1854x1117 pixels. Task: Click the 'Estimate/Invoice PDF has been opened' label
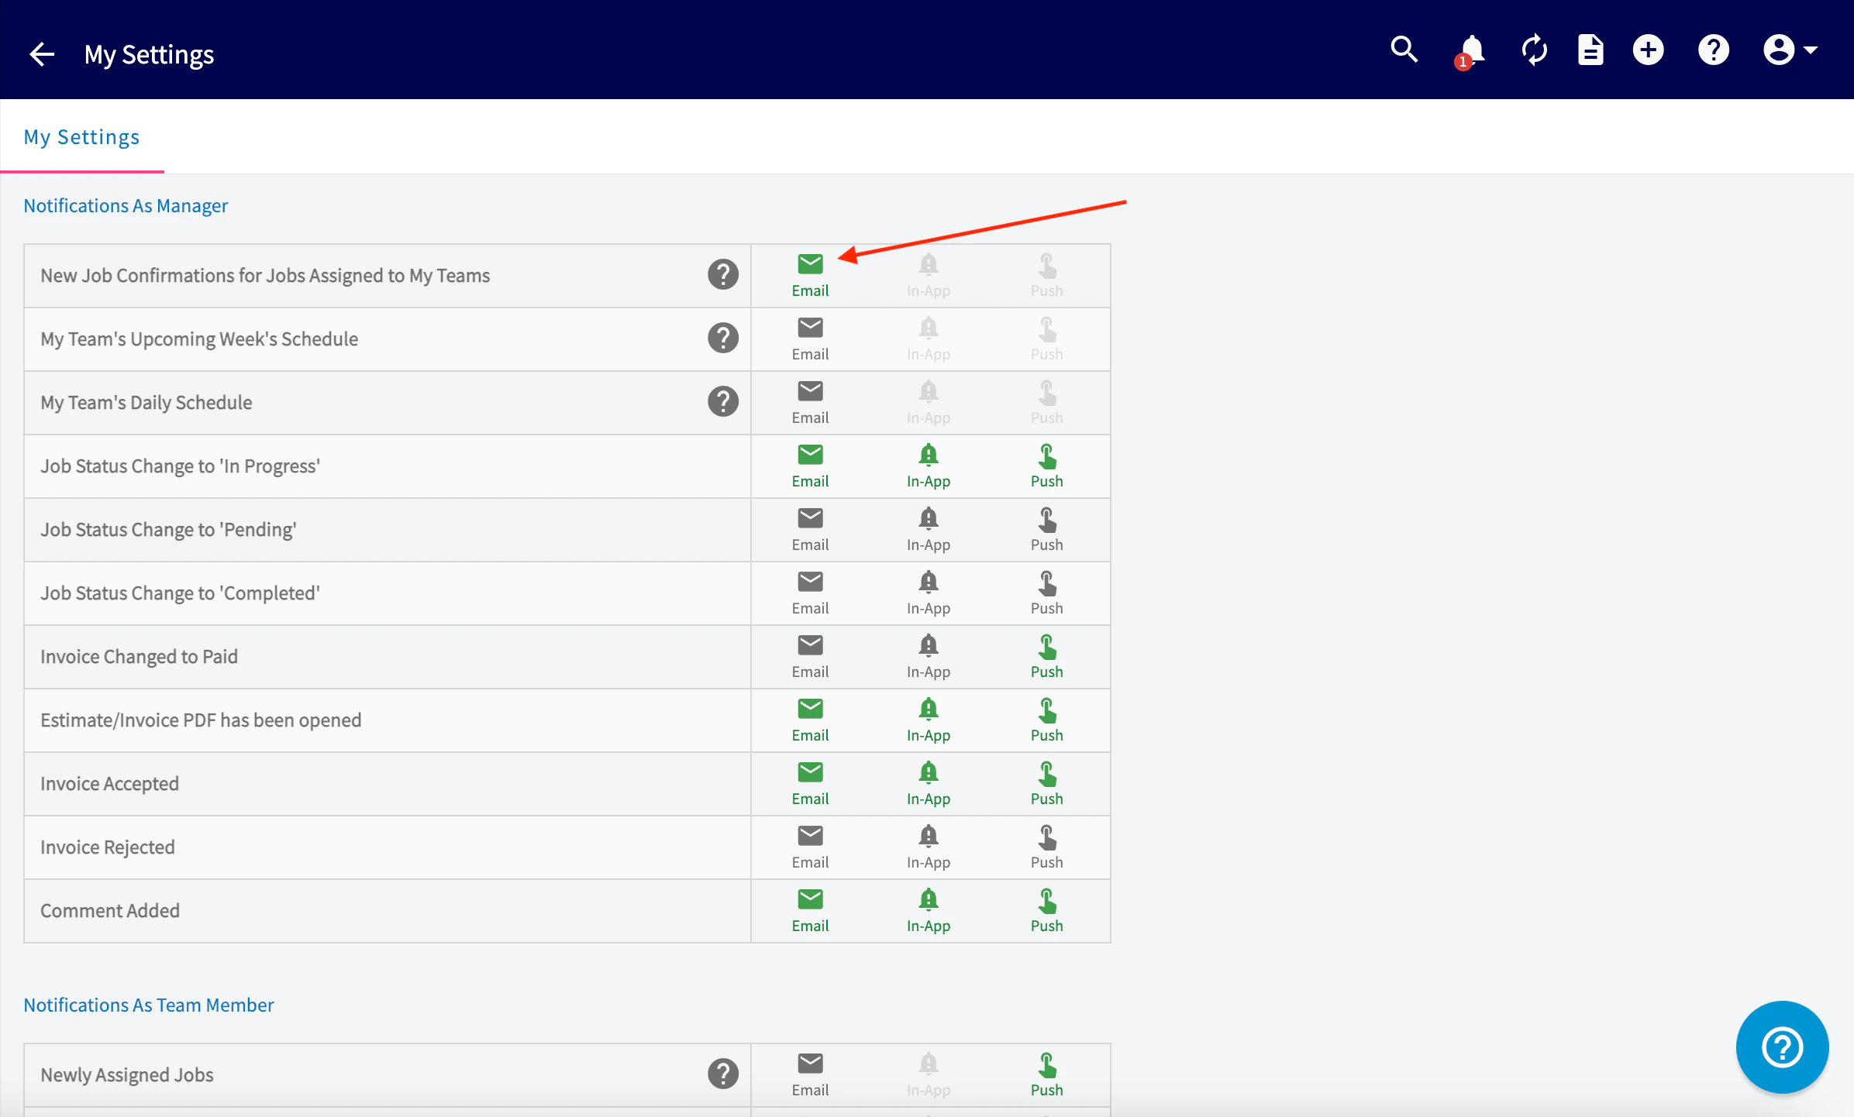(201, 720)
